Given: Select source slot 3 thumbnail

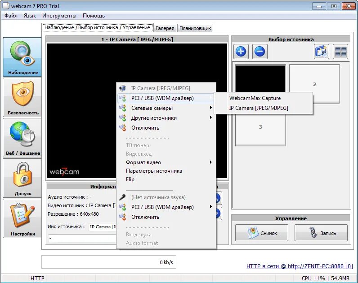Looking at the screenshot, I should pos(260,130).
